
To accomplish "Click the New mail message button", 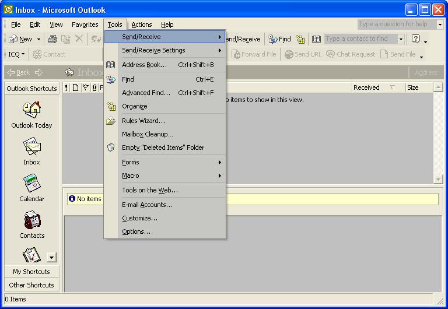I will [20, 39].
